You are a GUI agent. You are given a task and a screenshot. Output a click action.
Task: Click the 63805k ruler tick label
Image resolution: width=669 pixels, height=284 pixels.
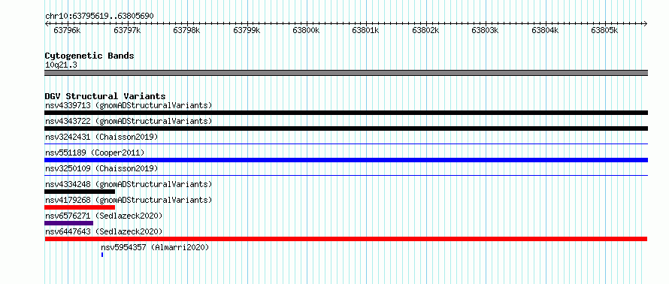(x=604, y=30)
